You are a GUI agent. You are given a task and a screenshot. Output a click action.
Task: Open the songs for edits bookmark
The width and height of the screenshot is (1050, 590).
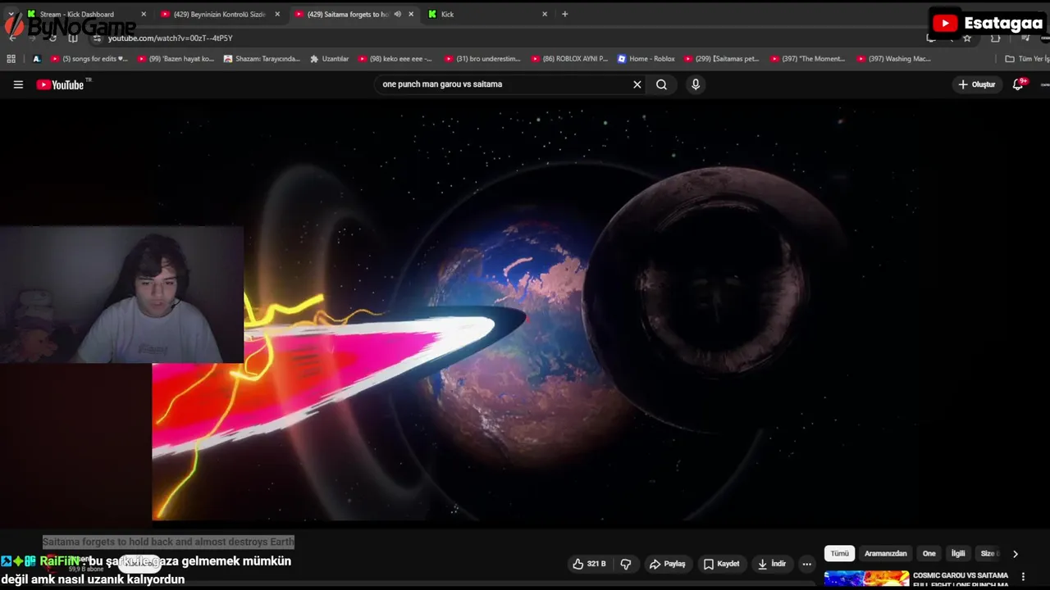click(x=89, y=59)
